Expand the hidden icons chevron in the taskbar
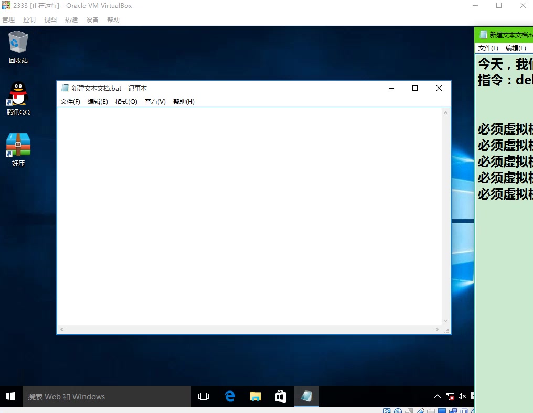 (437, 396)
